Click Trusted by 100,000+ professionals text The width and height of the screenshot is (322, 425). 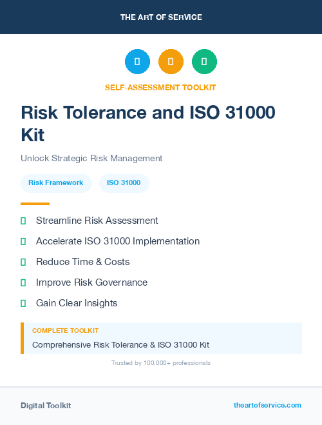click(161, 363)
